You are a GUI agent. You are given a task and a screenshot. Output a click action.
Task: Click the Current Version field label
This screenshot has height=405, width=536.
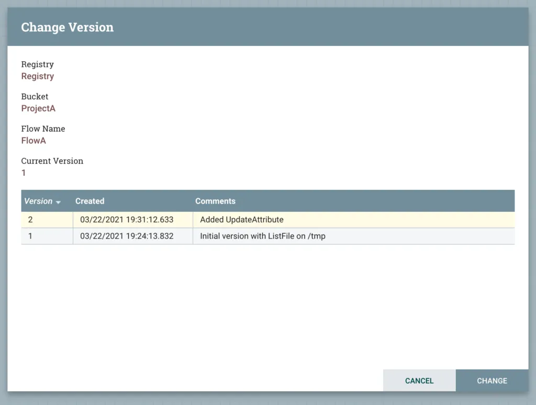52,161
